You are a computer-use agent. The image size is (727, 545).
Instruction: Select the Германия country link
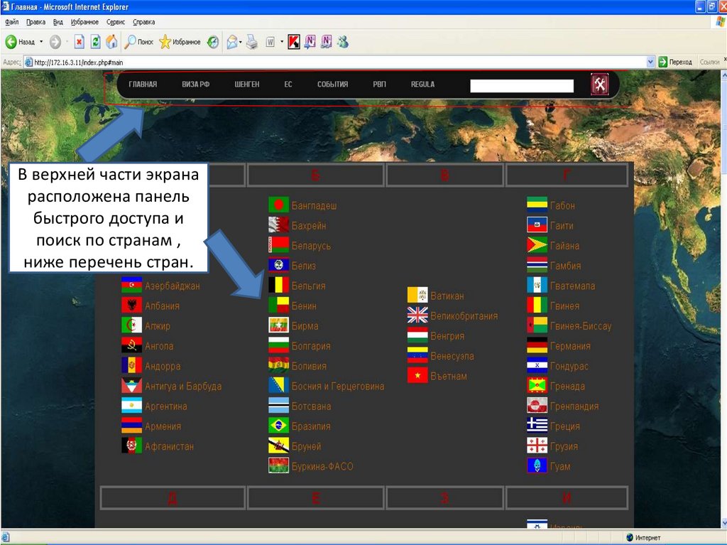pyautogui.click(x=569, y=346)
